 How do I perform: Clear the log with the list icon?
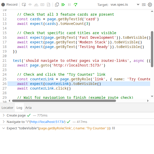coord(144,5)
